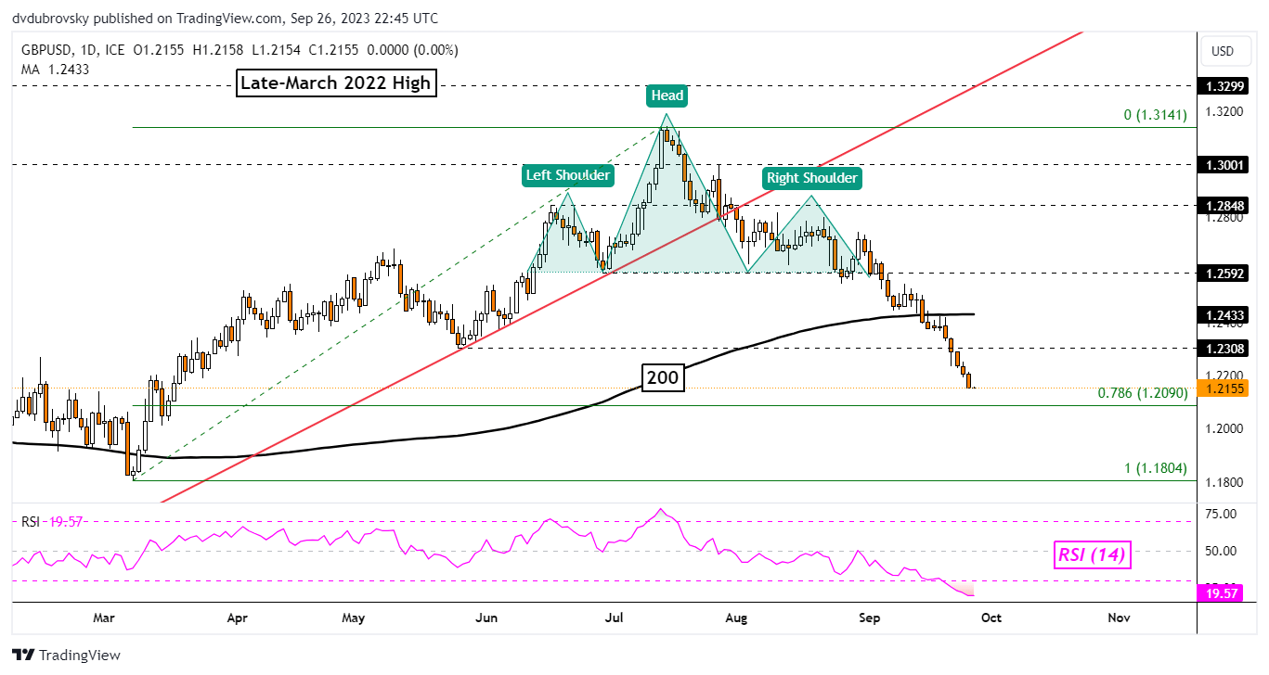1269x675 pixels.
Task: Click the 1.3299 price level tag
Action: 1223,86
